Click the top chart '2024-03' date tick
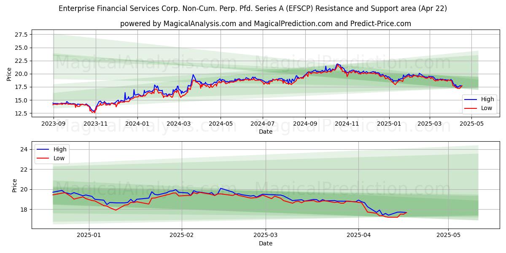The height and width of the screenshot is (253, 506). [179, 124]
